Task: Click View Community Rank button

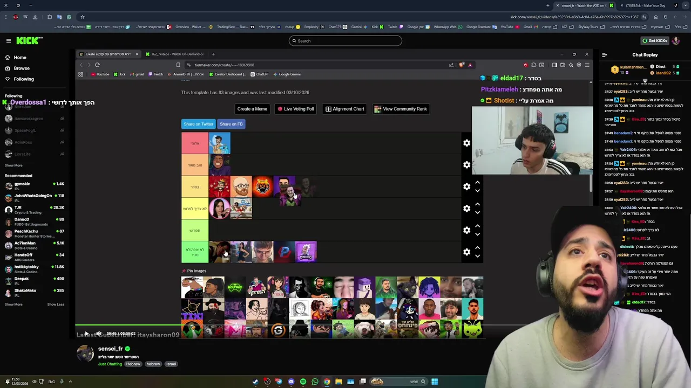Action: coord(401,109)
